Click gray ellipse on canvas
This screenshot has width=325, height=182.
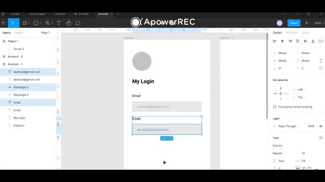(x=142, y=61)
